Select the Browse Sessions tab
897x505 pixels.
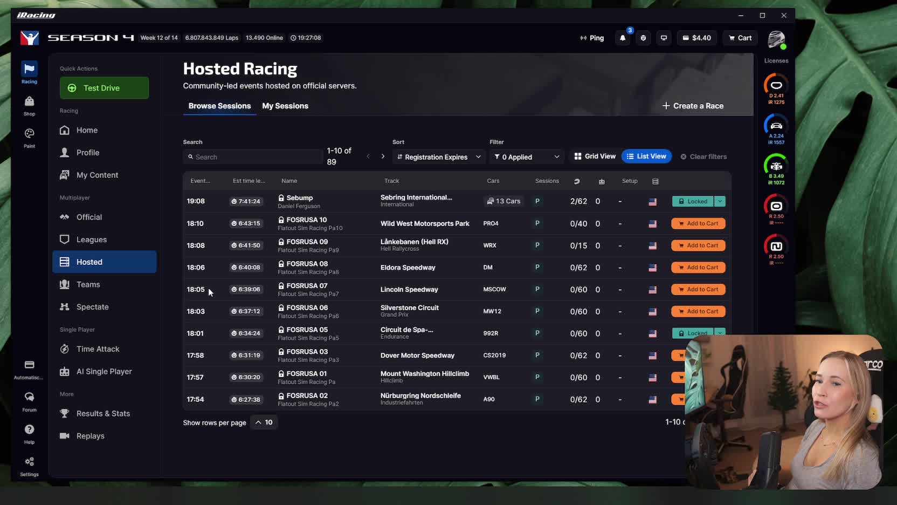(219, 106)
